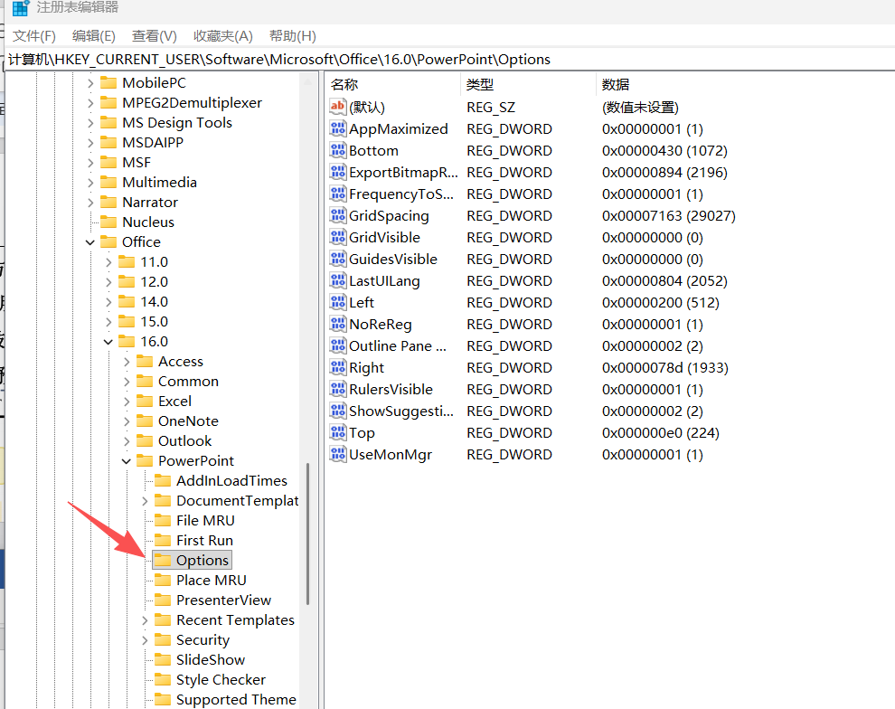Select the UseMonMgr value icon

[338, 454]
